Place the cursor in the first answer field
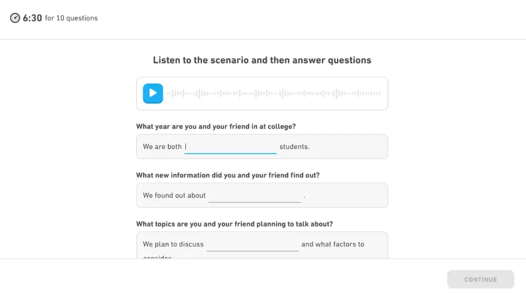 click(231, 146)
